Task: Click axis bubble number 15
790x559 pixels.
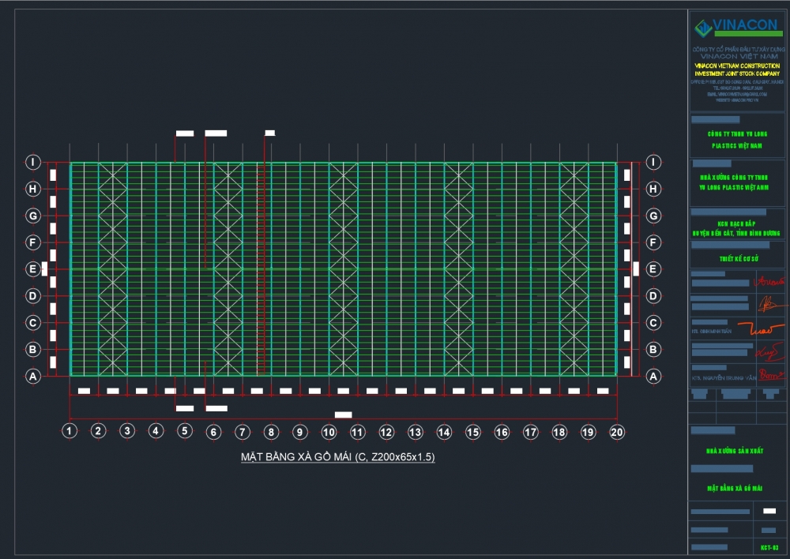Action: (472, 431)
